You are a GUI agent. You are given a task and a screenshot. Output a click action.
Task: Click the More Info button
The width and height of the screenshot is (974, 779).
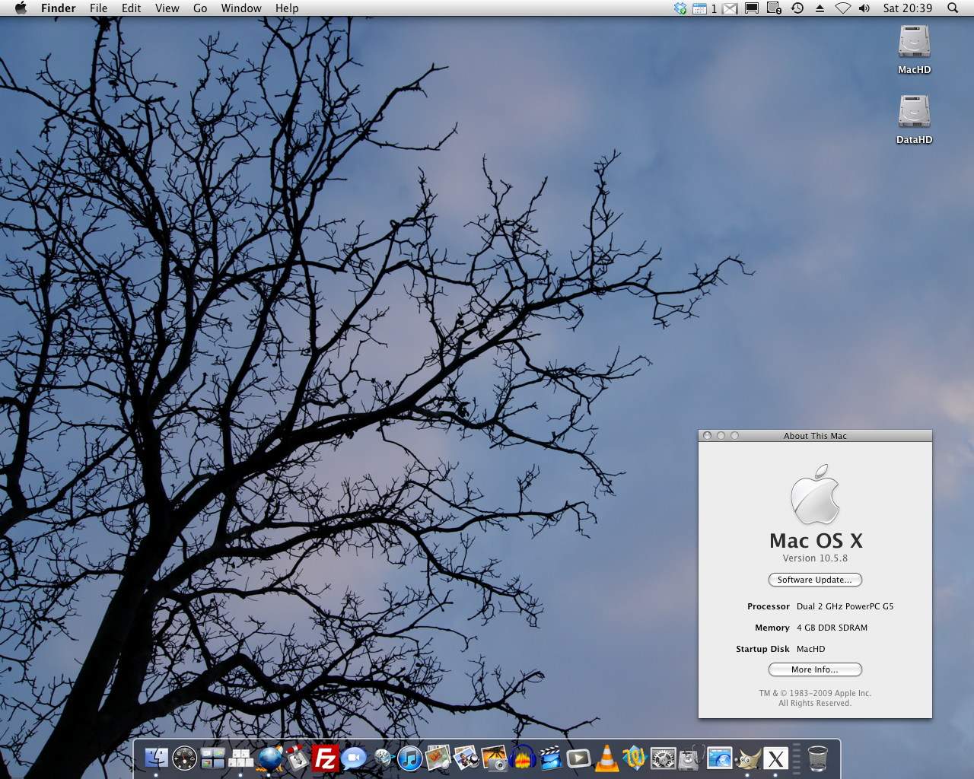(815, 669)
